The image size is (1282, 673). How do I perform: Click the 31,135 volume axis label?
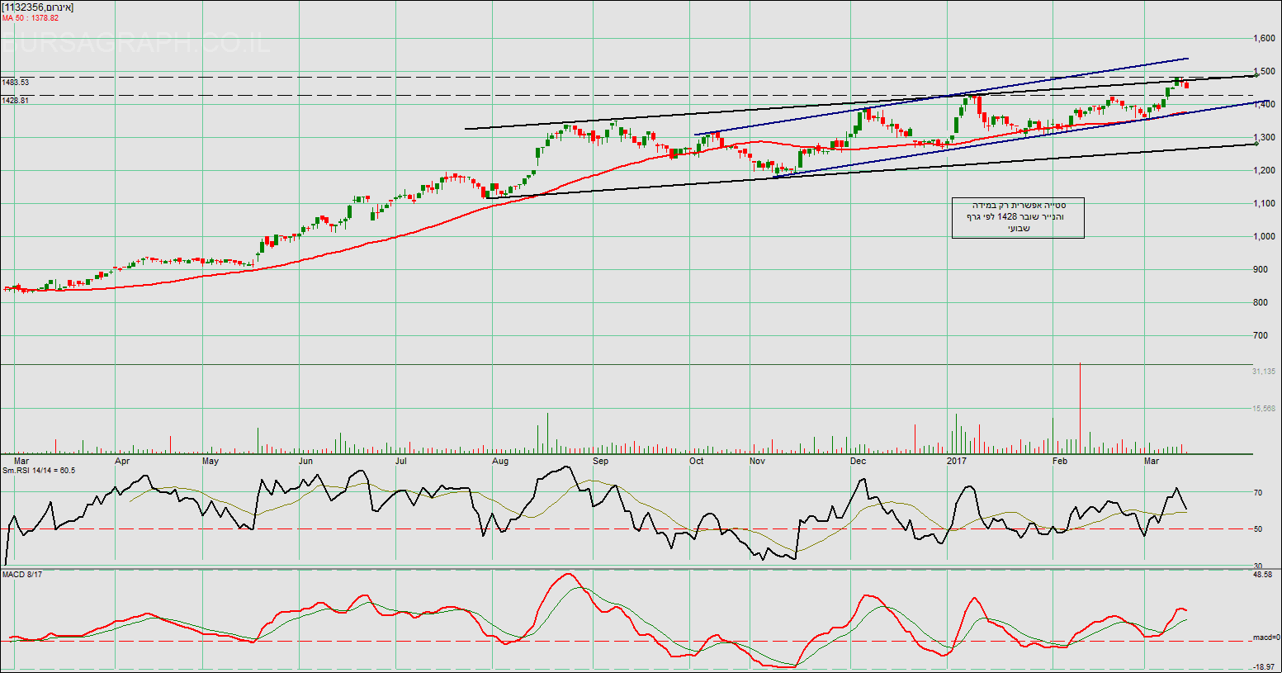(1264, 372)
